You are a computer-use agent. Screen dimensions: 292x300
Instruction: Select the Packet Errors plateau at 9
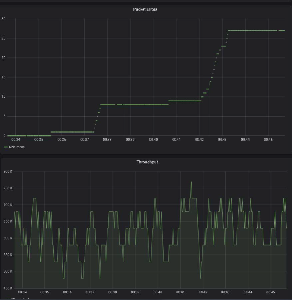point(184,101)
